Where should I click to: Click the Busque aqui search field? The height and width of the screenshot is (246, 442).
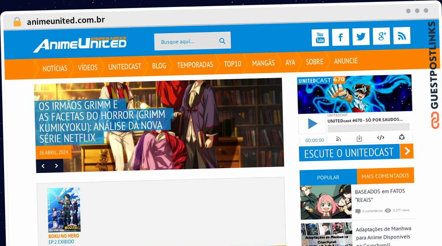[192, 41]
